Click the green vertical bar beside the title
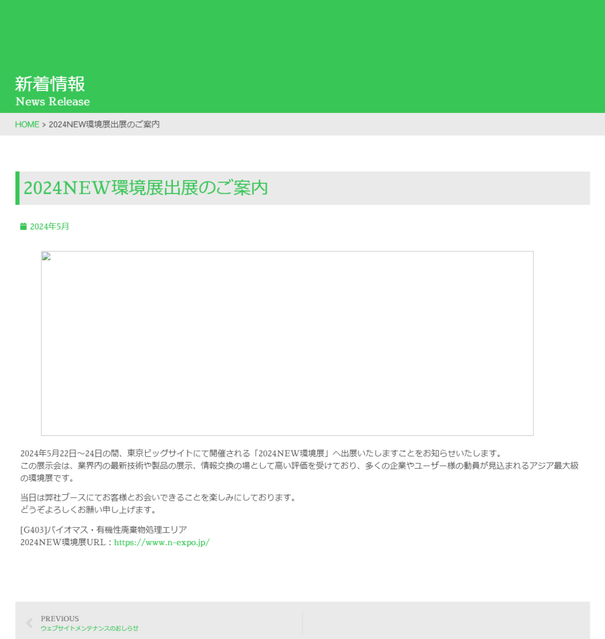Screen dimensions: 605x639 [x=18, y=188]
